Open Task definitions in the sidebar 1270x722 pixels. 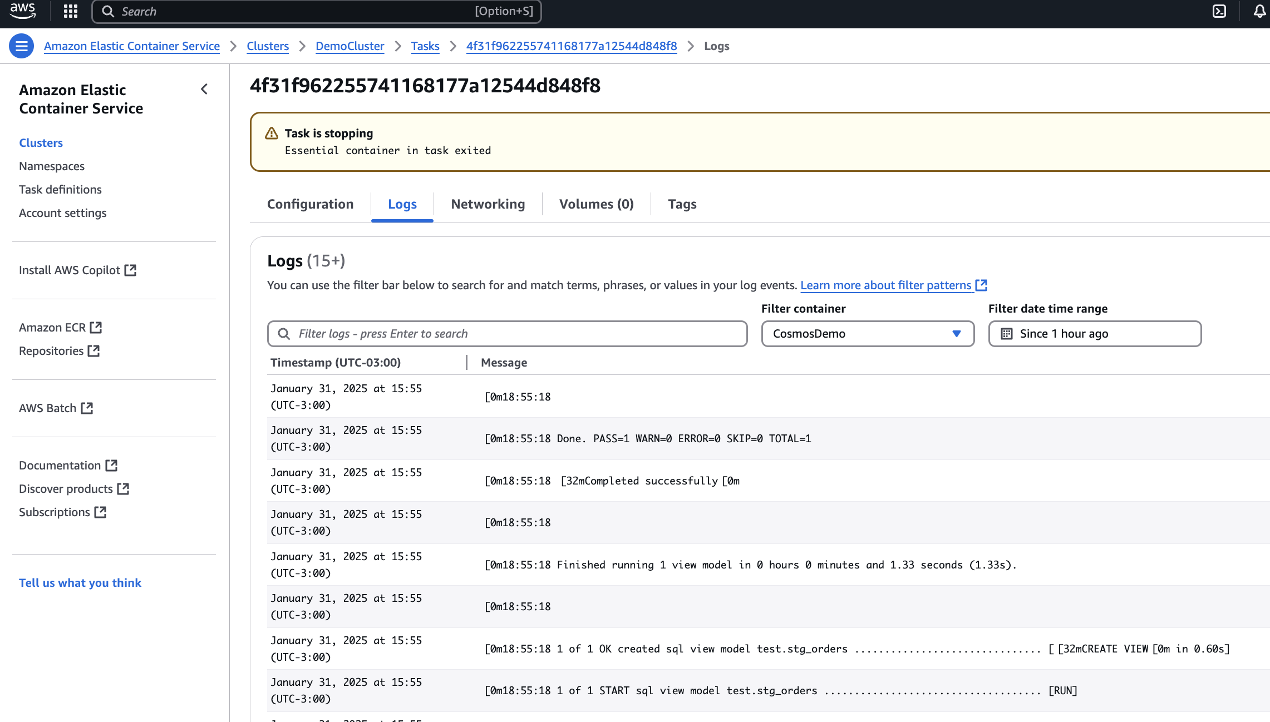[60, 190]
